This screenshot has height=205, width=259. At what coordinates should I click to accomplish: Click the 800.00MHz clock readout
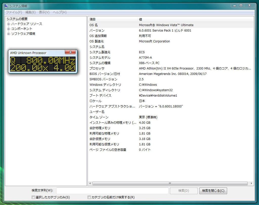pos(51,60)
